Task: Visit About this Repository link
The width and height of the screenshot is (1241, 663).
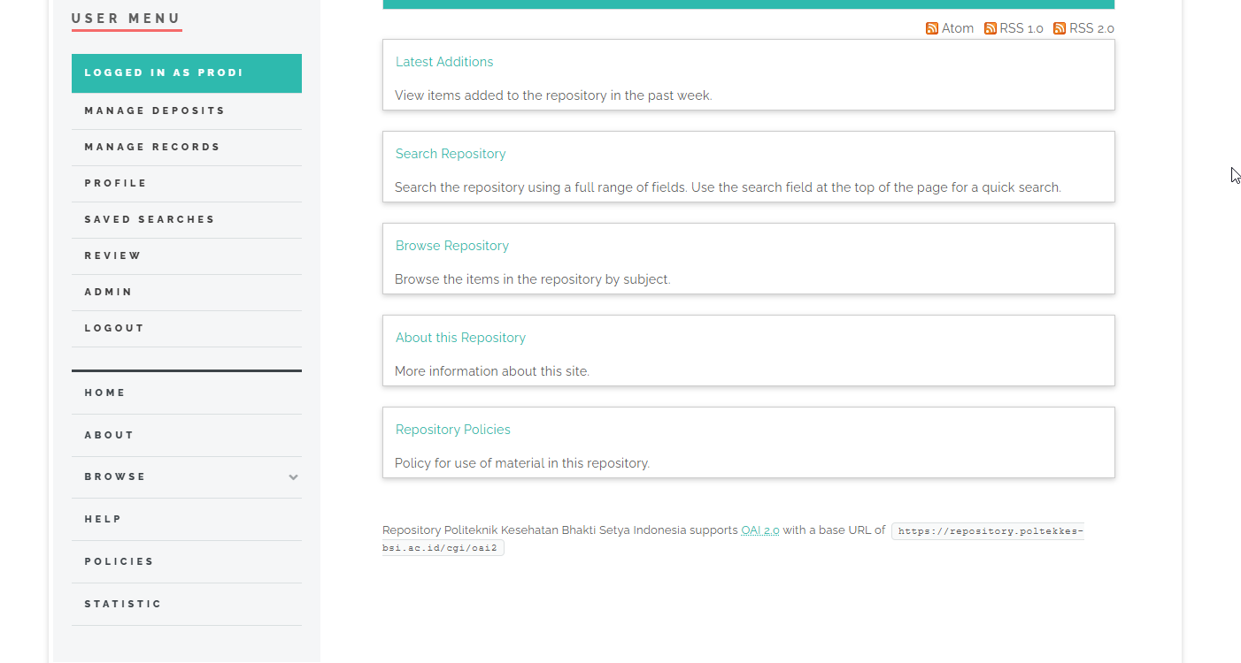Action: tap(460, 338)
